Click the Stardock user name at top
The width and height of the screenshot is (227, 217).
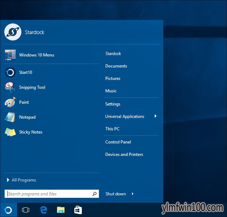tap(35, 32)
